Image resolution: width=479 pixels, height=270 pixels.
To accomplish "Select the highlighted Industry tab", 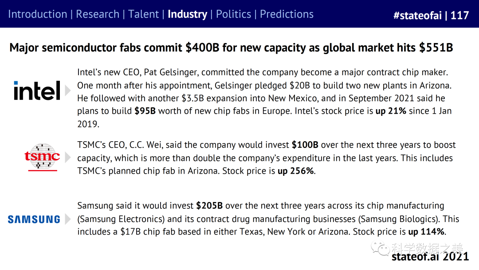I will point(187,14).
